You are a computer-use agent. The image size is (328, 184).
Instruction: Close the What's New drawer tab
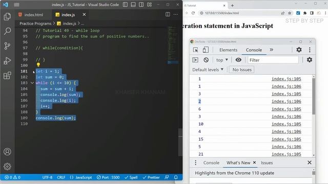click(254, 163)
